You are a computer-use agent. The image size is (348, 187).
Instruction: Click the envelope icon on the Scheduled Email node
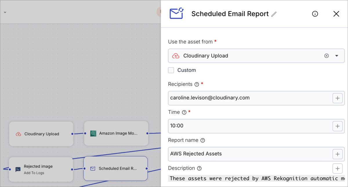coord(93,168)
